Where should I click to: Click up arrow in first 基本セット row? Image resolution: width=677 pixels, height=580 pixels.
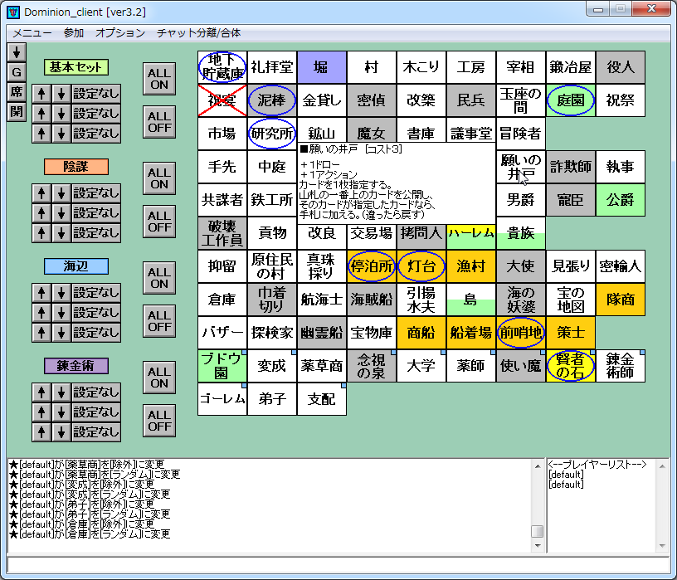pos(41,93)
